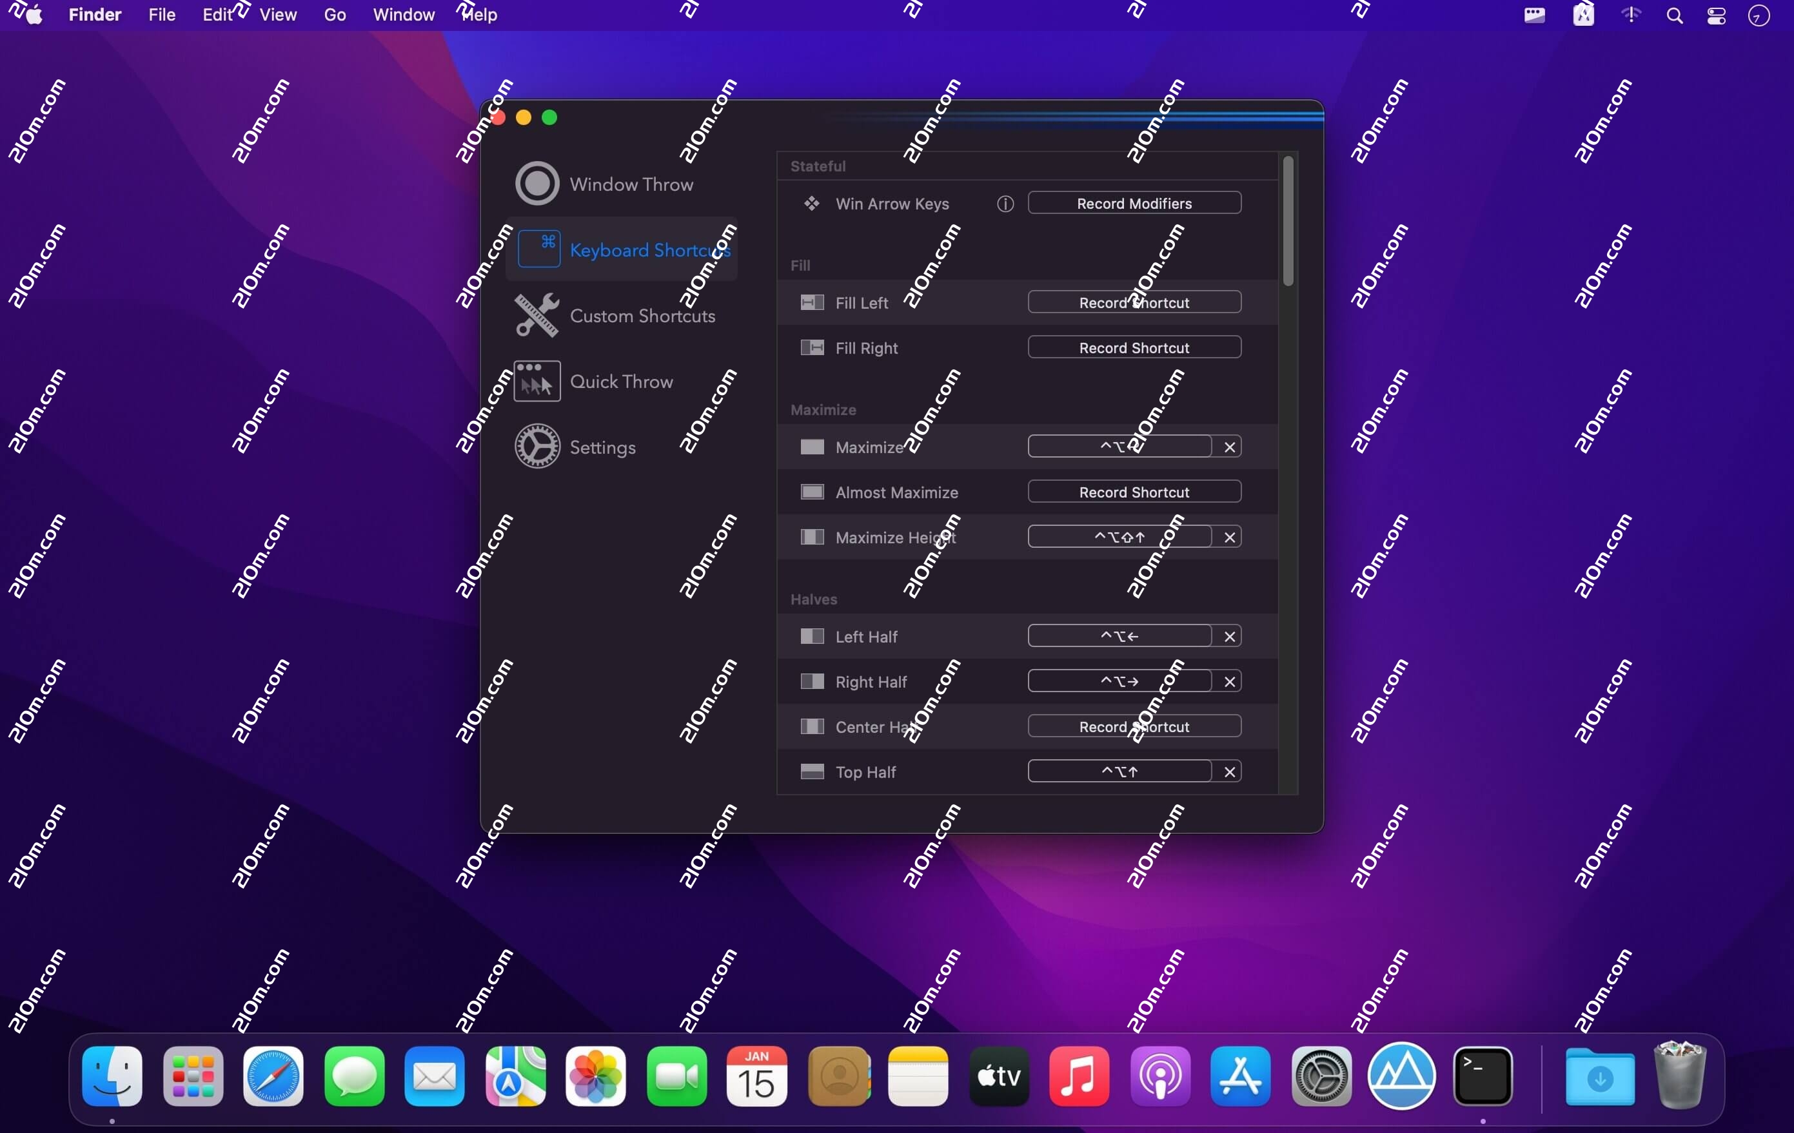
Task: Open the Window menu
Action: (403, 14)
